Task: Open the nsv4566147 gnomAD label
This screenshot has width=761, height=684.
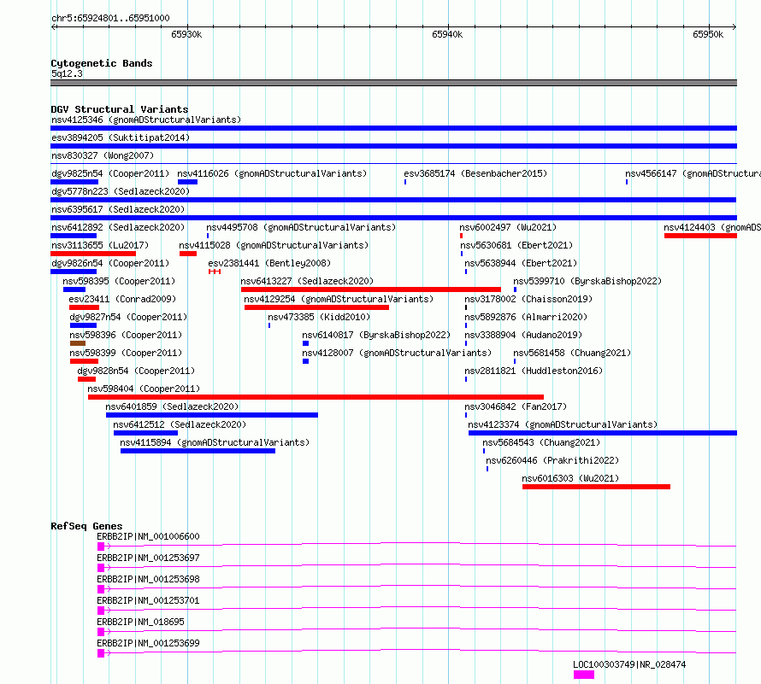Action: click(693, 173)
